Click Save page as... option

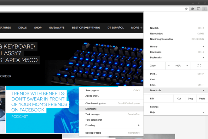click(x=111, y=90)
